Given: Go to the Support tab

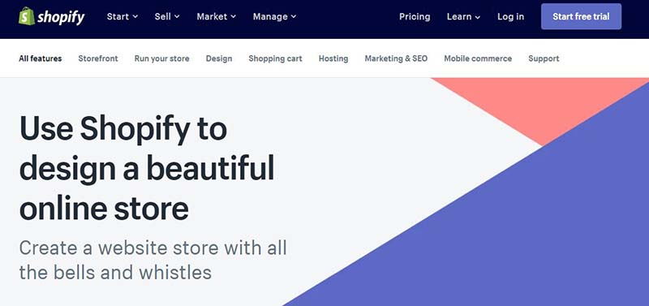Looking at the screenshot, I should (544, 58).
